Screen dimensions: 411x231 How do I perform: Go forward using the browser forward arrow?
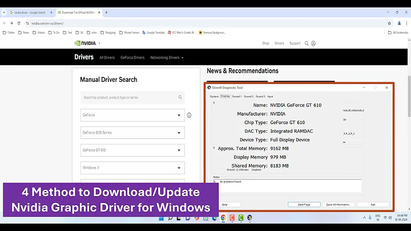coord(11,23)
